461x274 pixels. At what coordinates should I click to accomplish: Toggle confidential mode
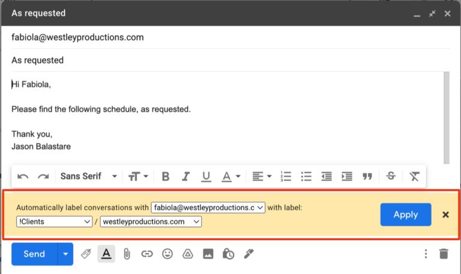point(228,254)
